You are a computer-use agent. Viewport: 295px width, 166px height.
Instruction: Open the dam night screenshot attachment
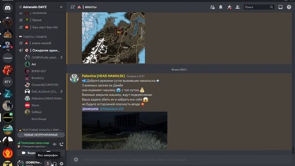(x=124, y=130)
